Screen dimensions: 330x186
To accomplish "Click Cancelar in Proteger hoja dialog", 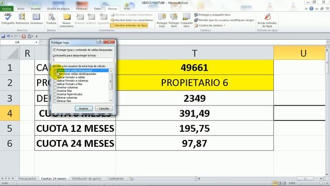I will tap(104, 109).
